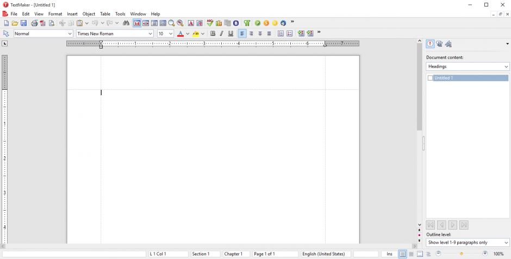Image resolution: width=511 pixels, height=259 pixels.
Task: Justify the paragraph
Action: 269,33
